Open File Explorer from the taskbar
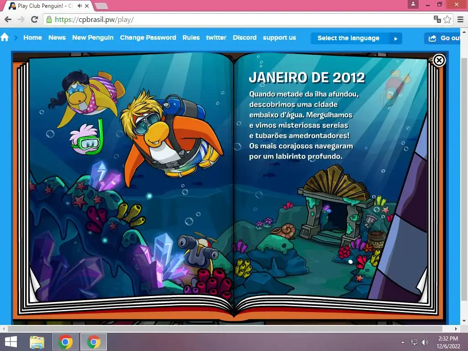468x351 pixels. click(37, 342)
